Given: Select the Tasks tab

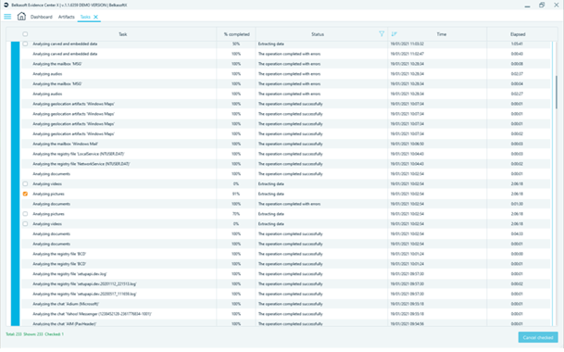Looking at the screenshot, I should tap(85, 17).
